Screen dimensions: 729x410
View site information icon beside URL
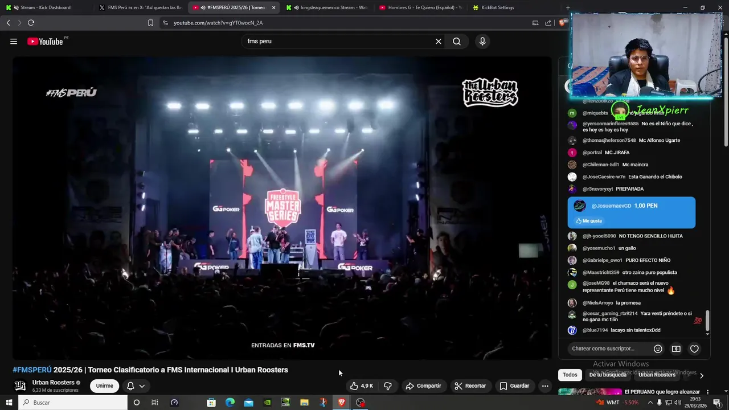pos(165,23)
